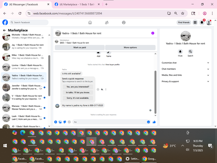The height and width of the screenshot is (163, 217).
Task: Open Jay's Marketplace conversation
Action: click(x=24, y=47)
